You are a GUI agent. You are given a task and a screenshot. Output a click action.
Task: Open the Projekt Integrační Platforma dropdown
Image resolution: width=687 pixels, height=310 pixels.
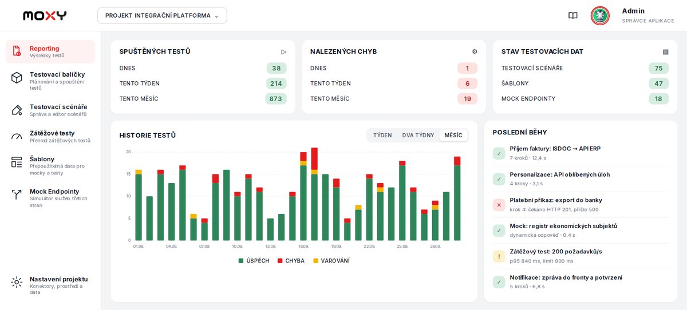pos(162,15)
